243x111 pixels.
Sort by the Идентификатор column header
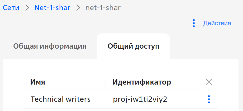(142, 82)
